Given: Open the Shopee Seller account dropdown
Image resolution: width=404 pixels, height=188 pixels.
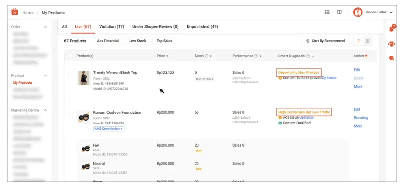Looking at the screenshot, I should 391,12.
